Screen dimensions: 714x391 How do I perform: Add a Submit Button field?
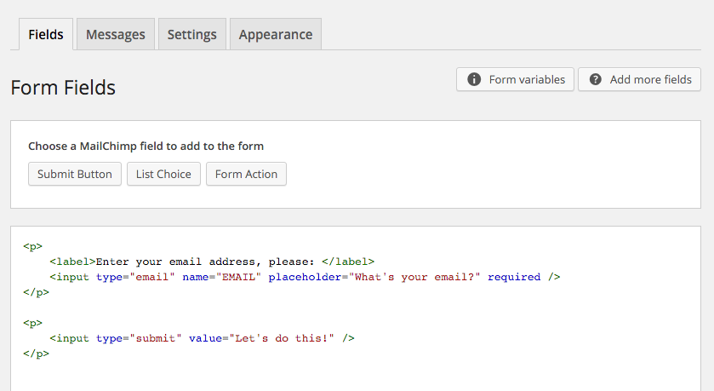point(75,174)
